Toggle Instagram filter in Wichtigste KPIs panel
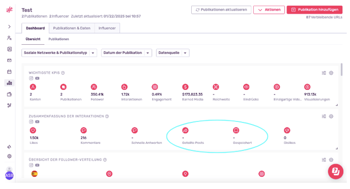The image size is (350, 189). click(x=31, y=78)
